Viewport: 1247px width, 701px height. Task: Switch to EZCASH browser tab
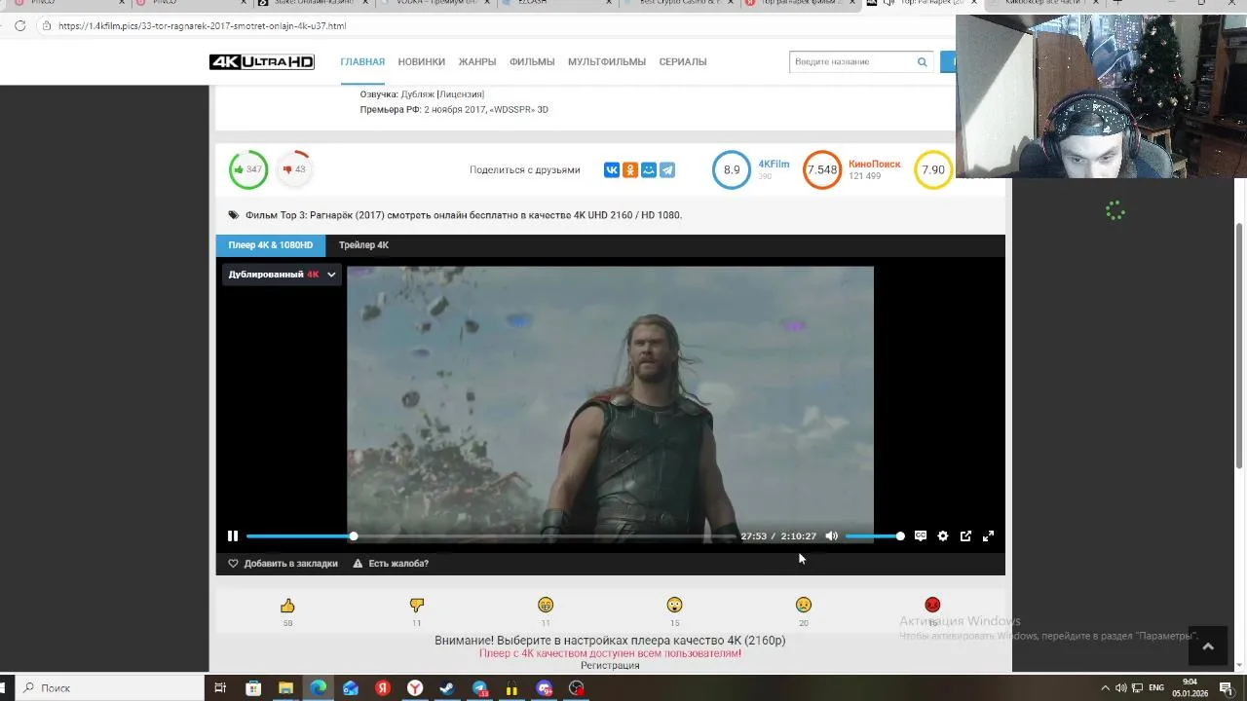click(559, 3)
